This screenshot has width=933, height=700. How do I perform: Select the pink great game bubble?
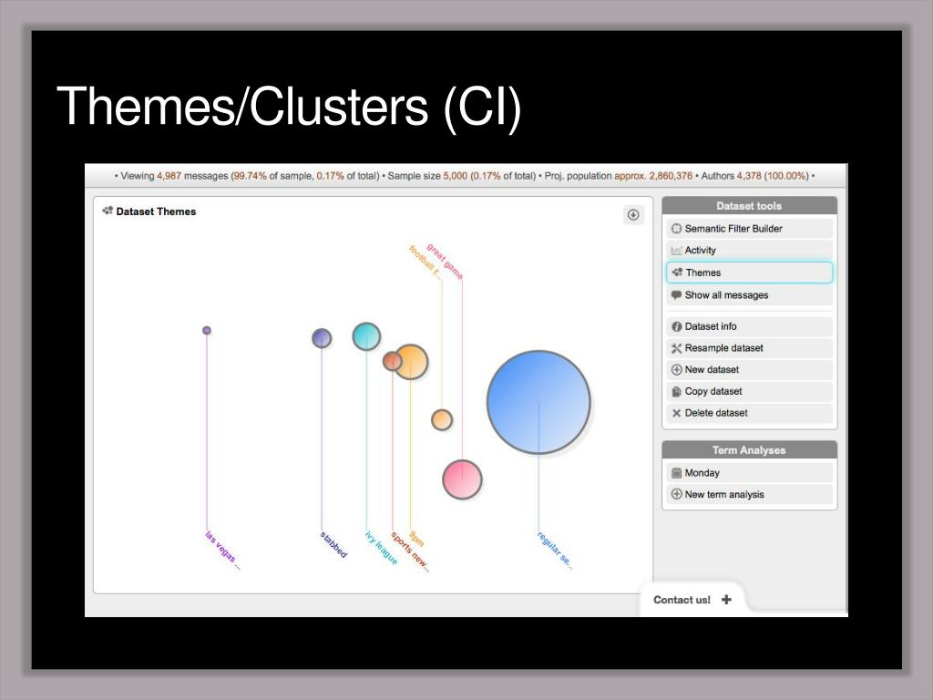click(462, 479)
